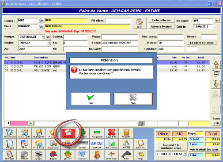Click the Description column header
Viewport: 223px width, 162px height.
41,58
